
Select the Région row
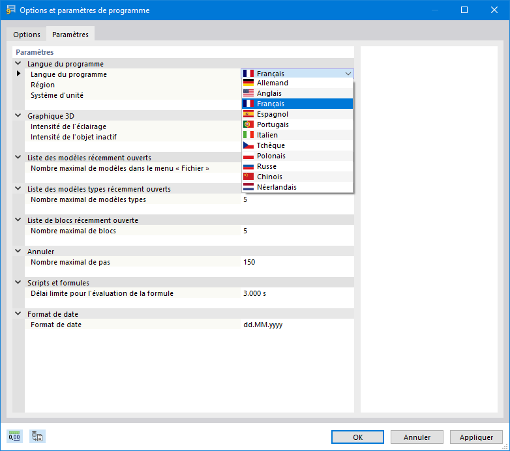tap(132, 85)
